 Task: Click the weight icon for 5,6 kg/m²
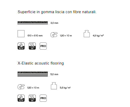pos(54,86)
